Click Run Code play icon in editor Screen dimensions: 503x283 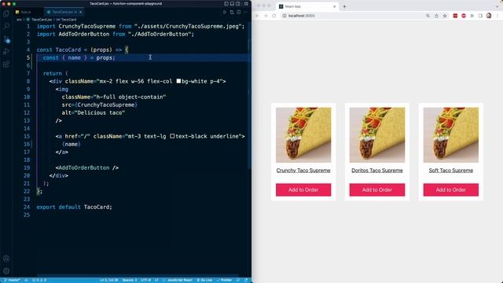point(225,13)
